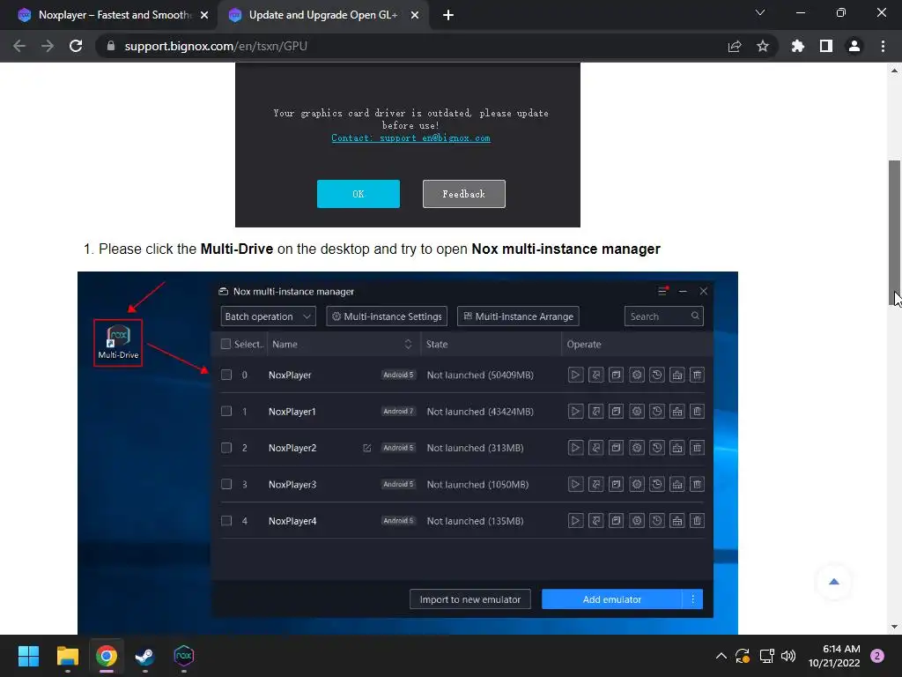This screenshot has height=677, width=902.
Task: Click trash icon in NoxPlayer2 row
Action: point(698,448)
